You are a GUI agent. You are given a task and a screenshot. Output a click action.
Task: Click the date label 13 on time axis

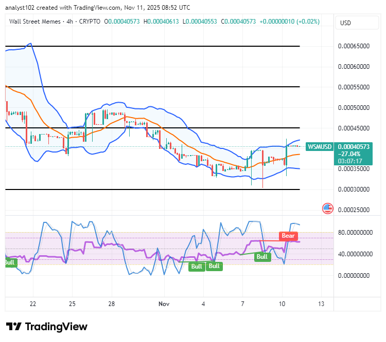pos(321,304)
